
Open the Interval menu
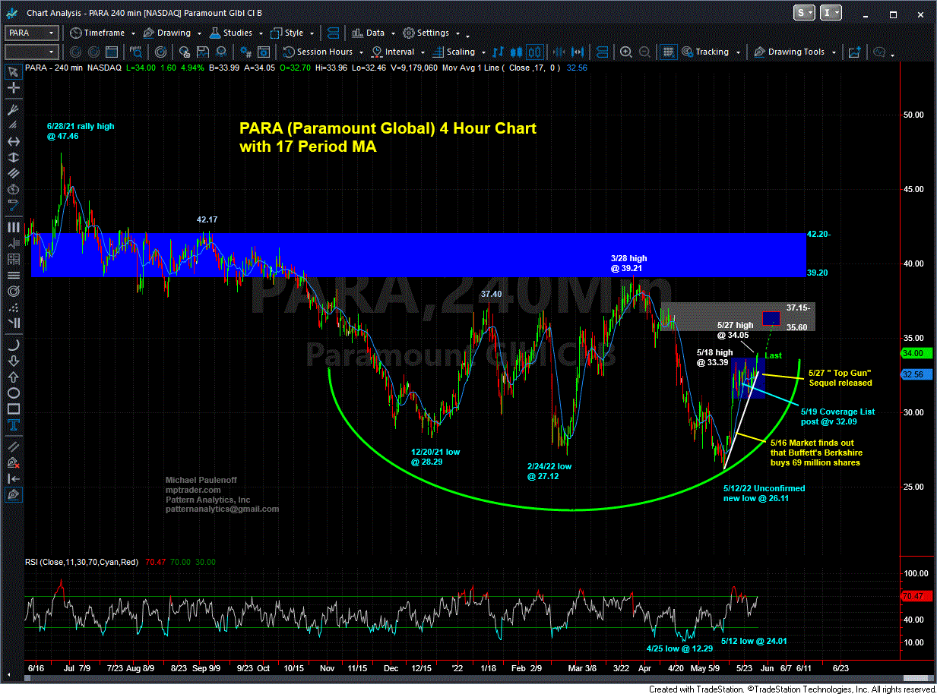[x=397, y=52]
